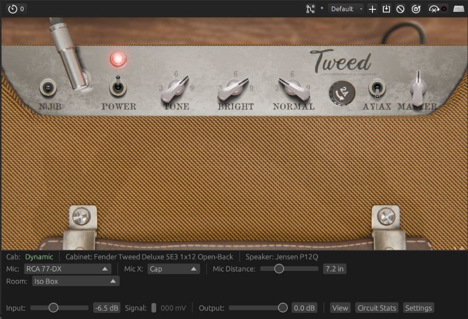
Task: Click the Signal level meter
Action: coord(154,308)
